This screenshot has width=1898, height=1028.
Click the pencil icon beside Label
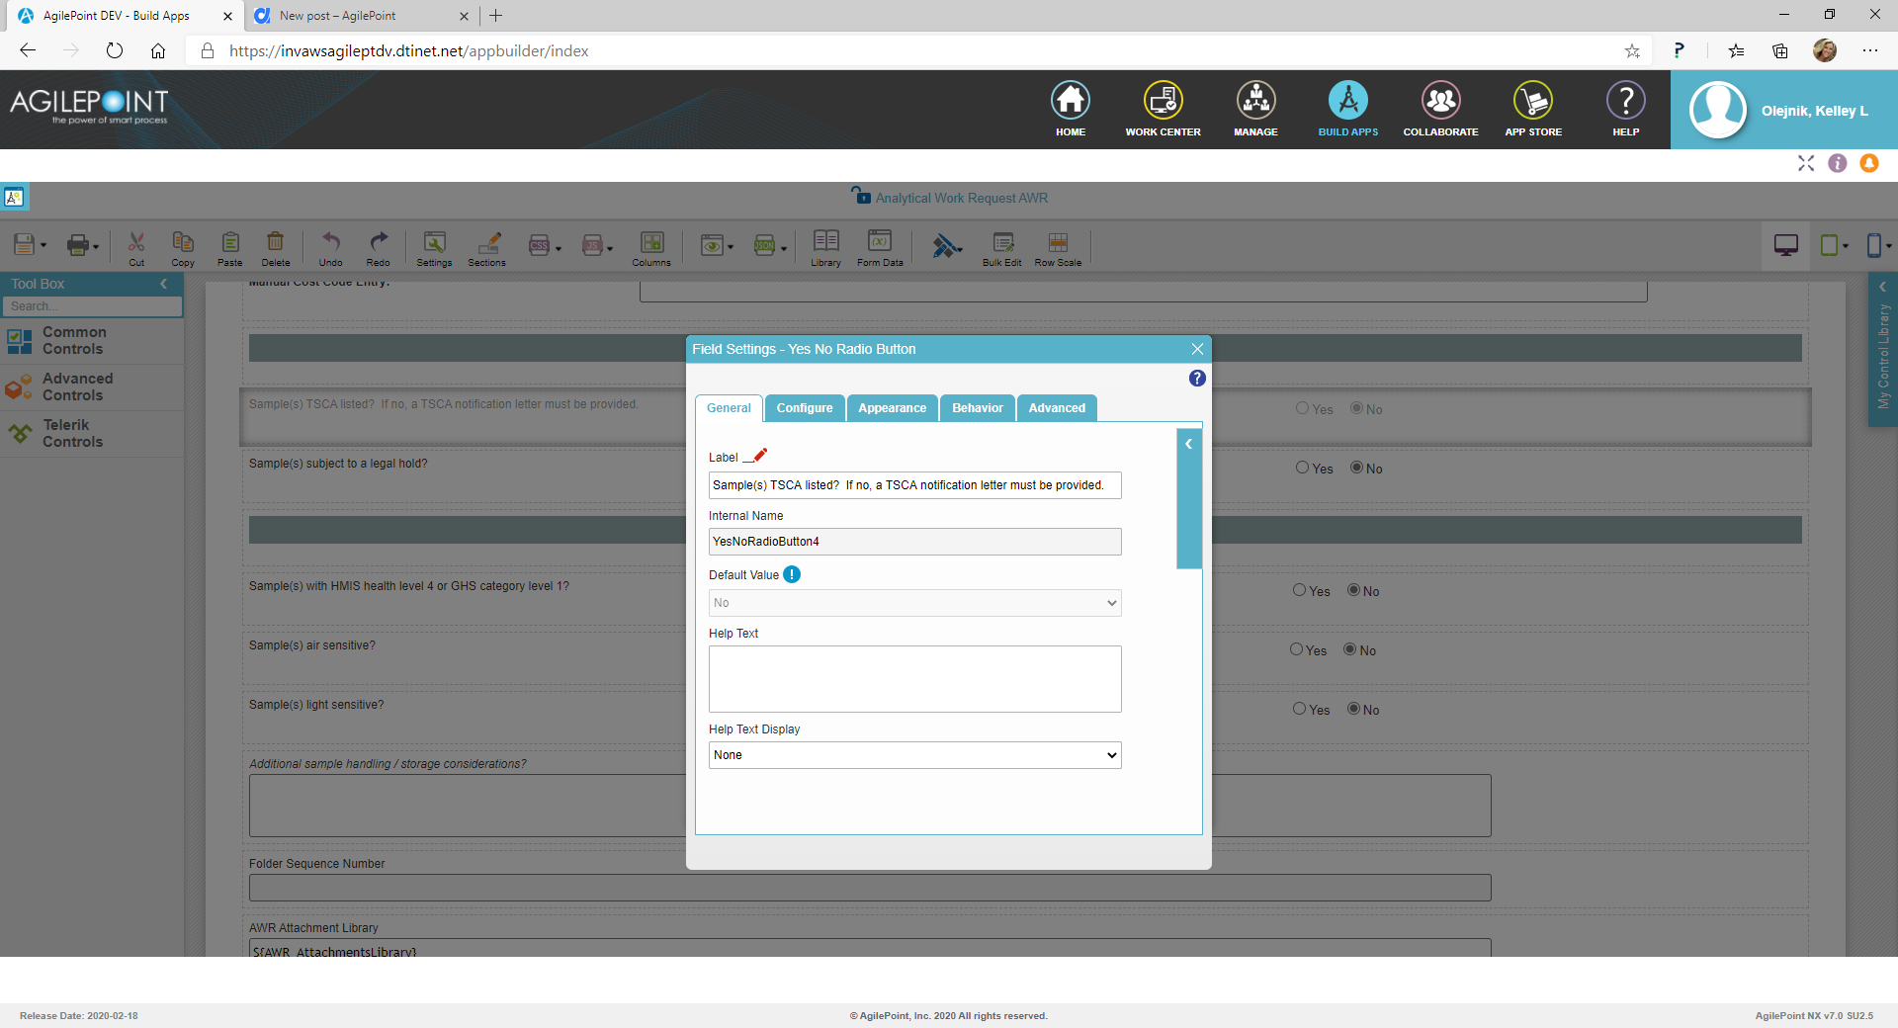759,456
